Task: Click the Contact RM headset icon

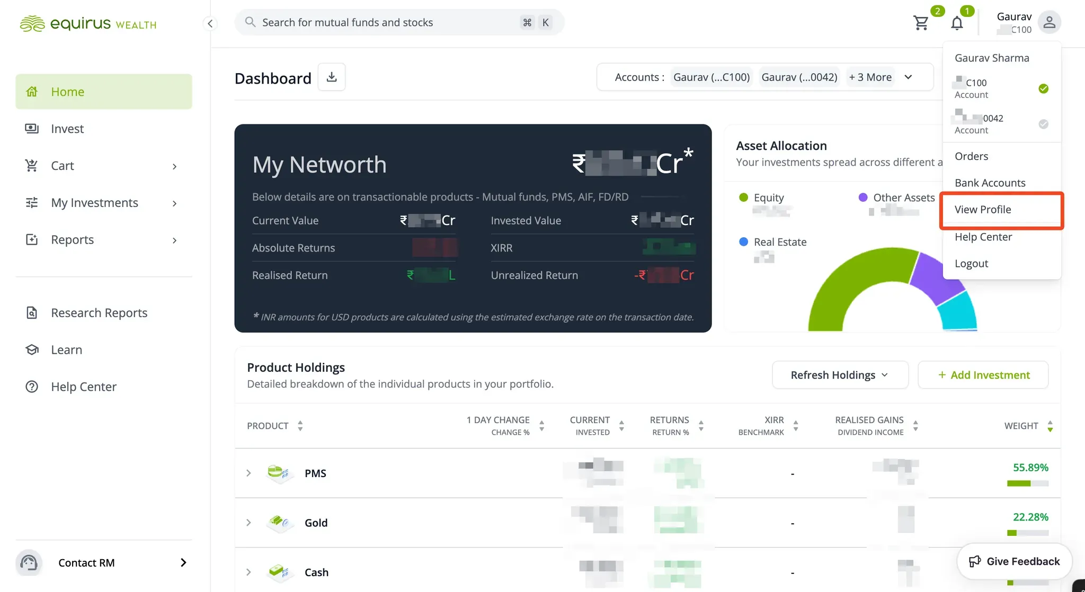Action: click(x=29, y=562)
